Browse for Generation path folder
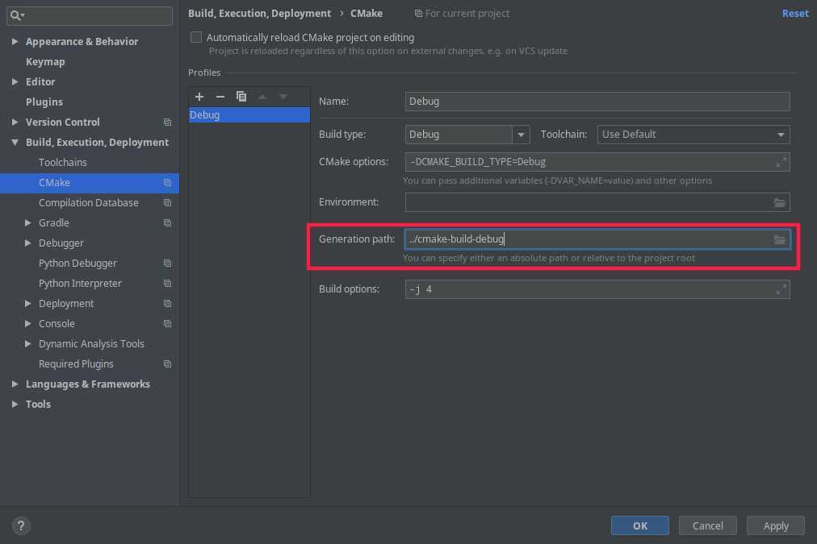The image size is (817, 544). (780, 239)
